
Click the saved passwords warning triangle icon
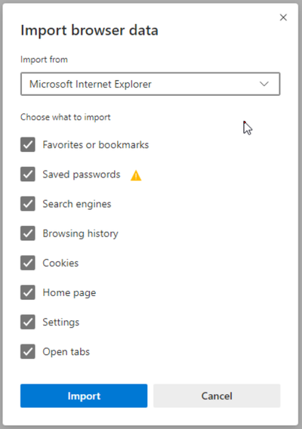(136, 175)
